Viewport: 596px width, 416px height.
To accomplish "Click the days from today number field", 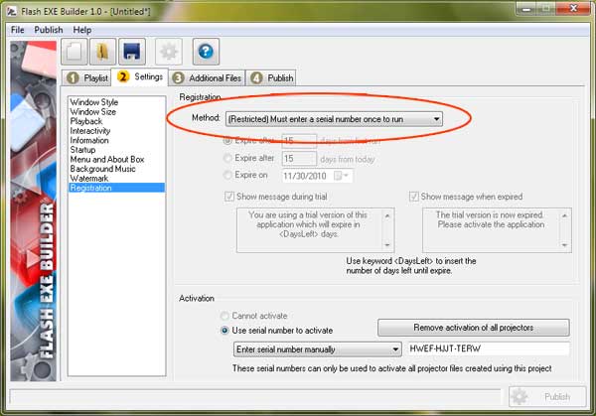I will pyautogui.click(x=299, y=159).
